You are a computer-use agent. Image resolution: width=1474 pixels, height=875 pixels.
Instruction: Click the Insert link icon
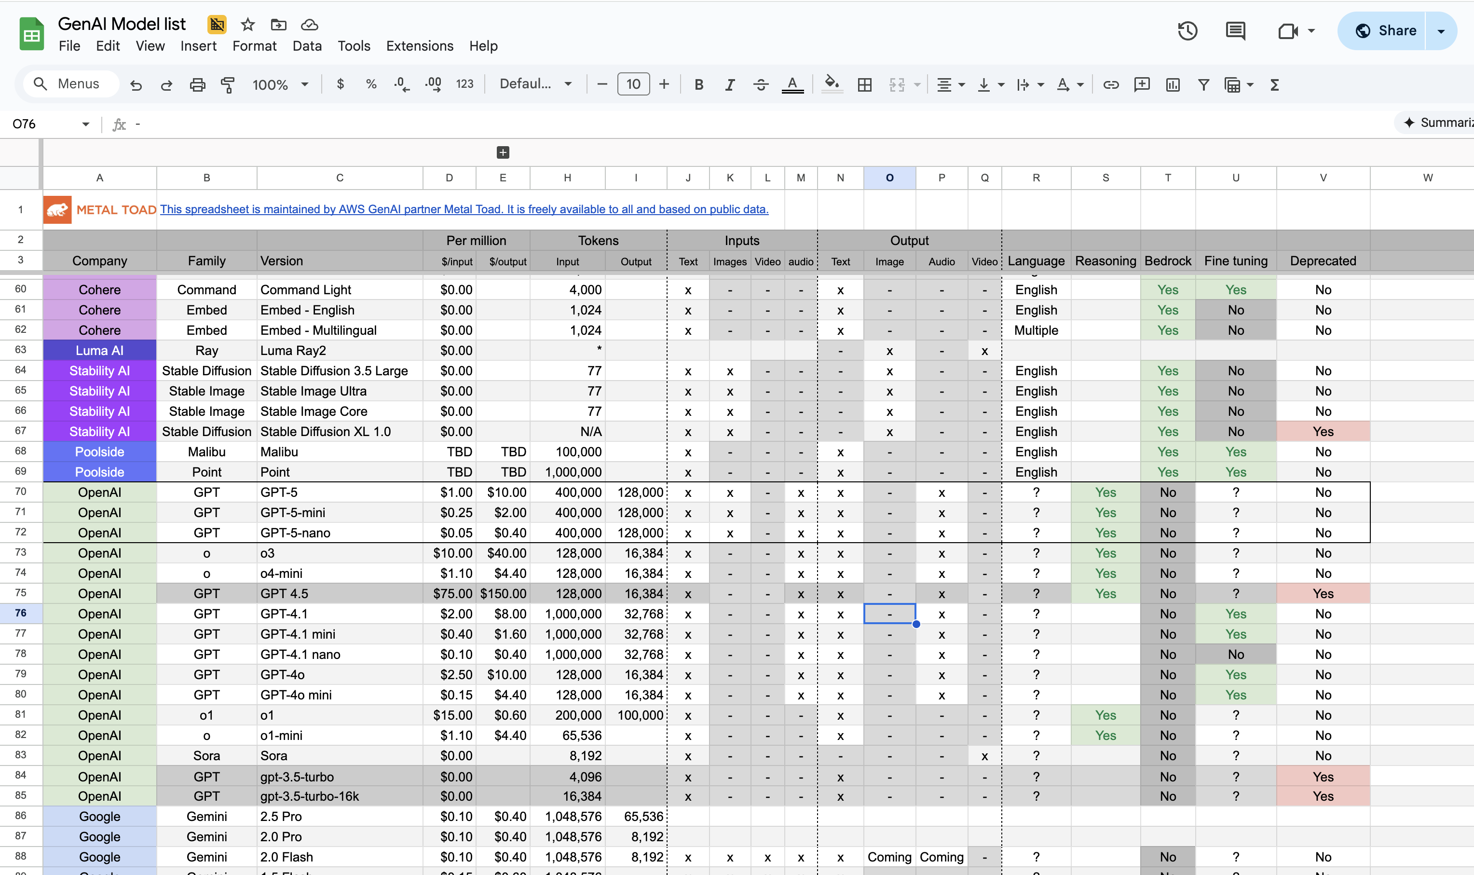[x=1111, y=85]
